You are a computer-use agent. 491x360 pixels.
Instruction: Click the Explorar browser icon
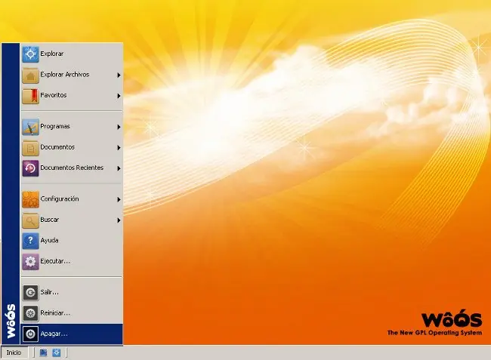(x=30, y=54)
